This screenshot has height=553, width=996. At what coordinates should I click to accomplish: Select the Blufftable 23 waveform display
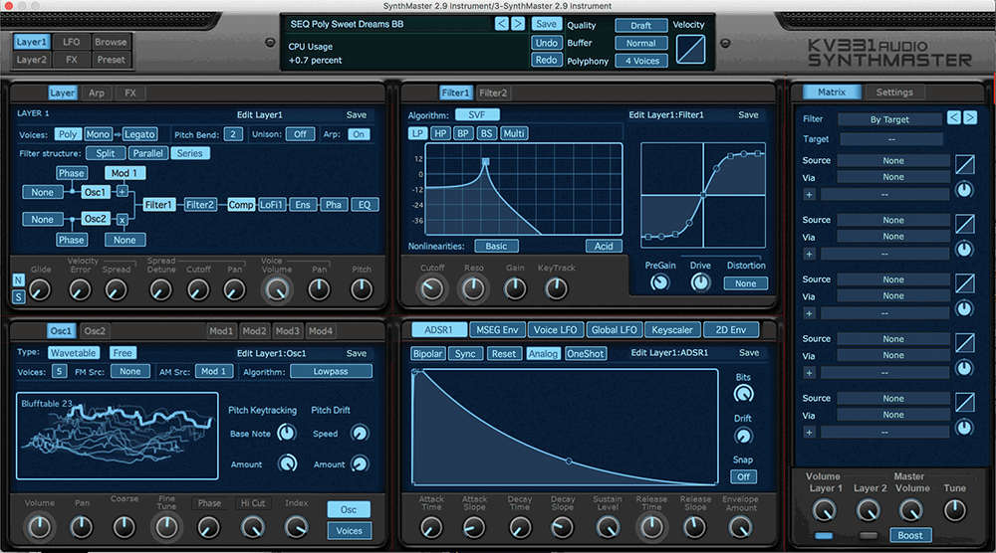point(117,436)
